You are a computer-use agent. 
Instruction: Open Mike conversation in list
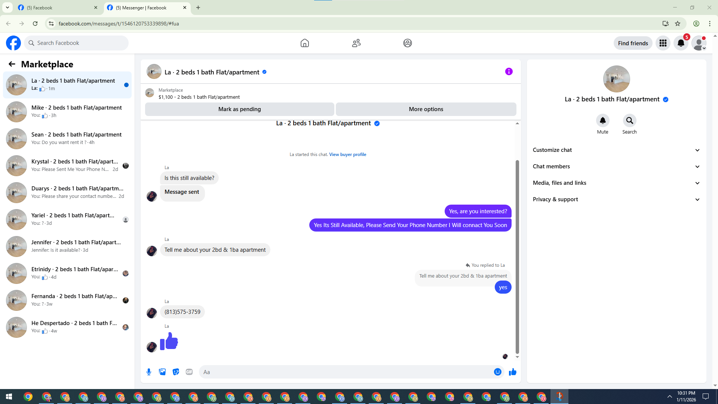(67, 112)
